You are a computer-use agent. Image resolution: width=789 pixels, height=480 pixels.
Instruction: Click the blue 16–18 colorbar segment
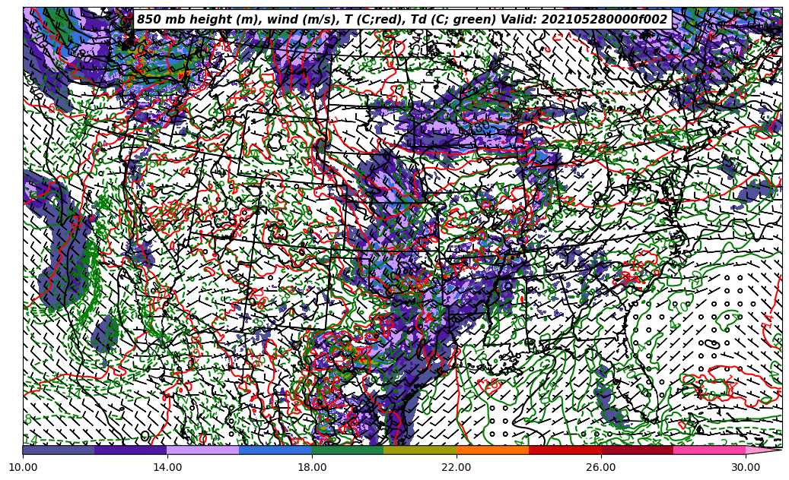pyautogui.click(x=275, y=450)
